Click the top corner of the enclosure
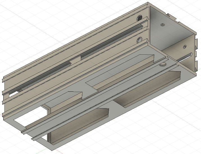Screen dimensions: 201x154 click(148, 3)
